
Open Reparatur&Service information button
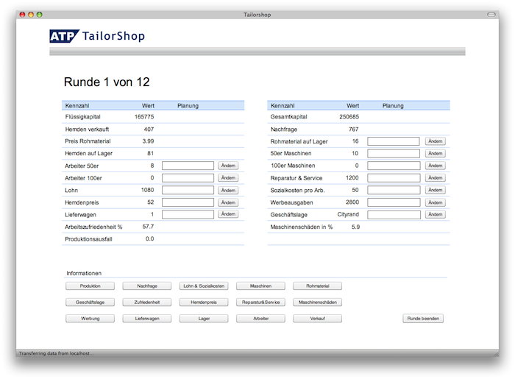pos(260,302)
